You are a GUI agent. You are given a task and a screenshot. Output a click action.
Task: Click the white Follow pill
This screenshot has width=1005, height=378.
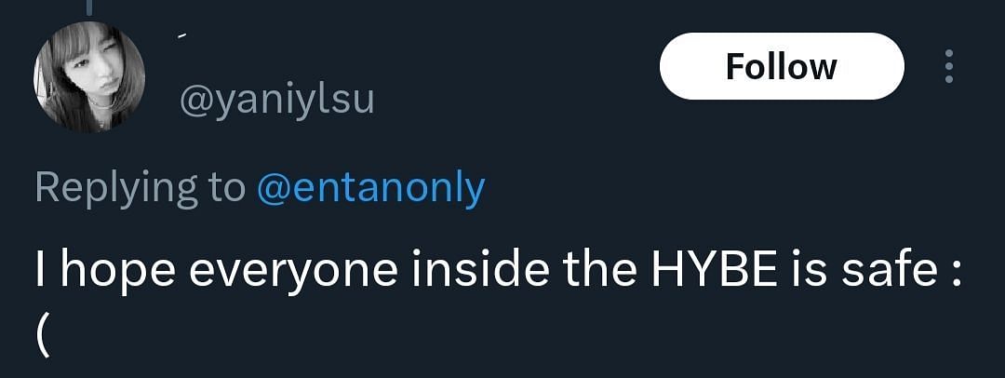pyautogui.click(x=782, y=66)
